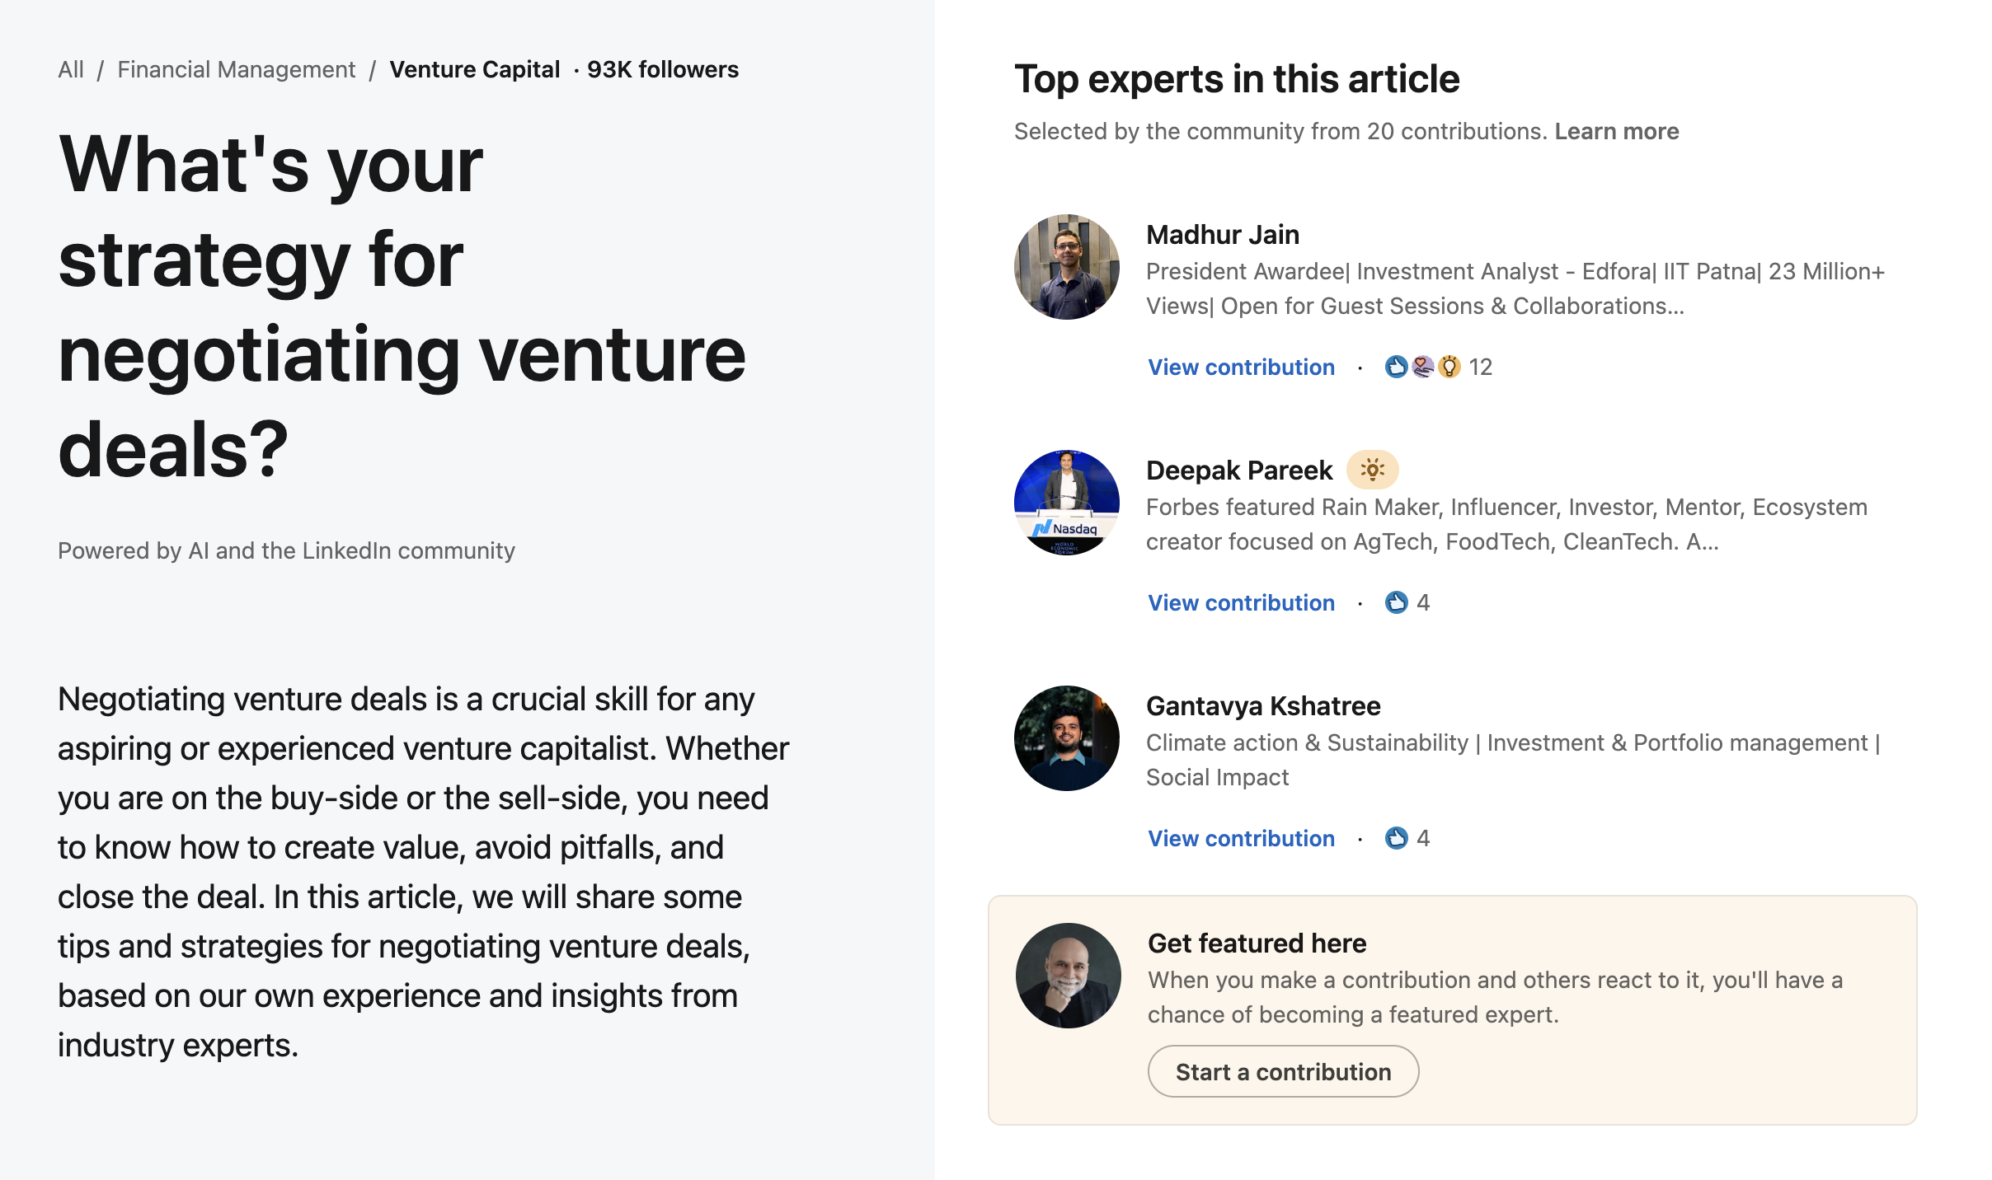Click Gantavya Kshatree's like reaction icon
The width and height of the screenshot is (1992, 1180).
point(1396,838)
